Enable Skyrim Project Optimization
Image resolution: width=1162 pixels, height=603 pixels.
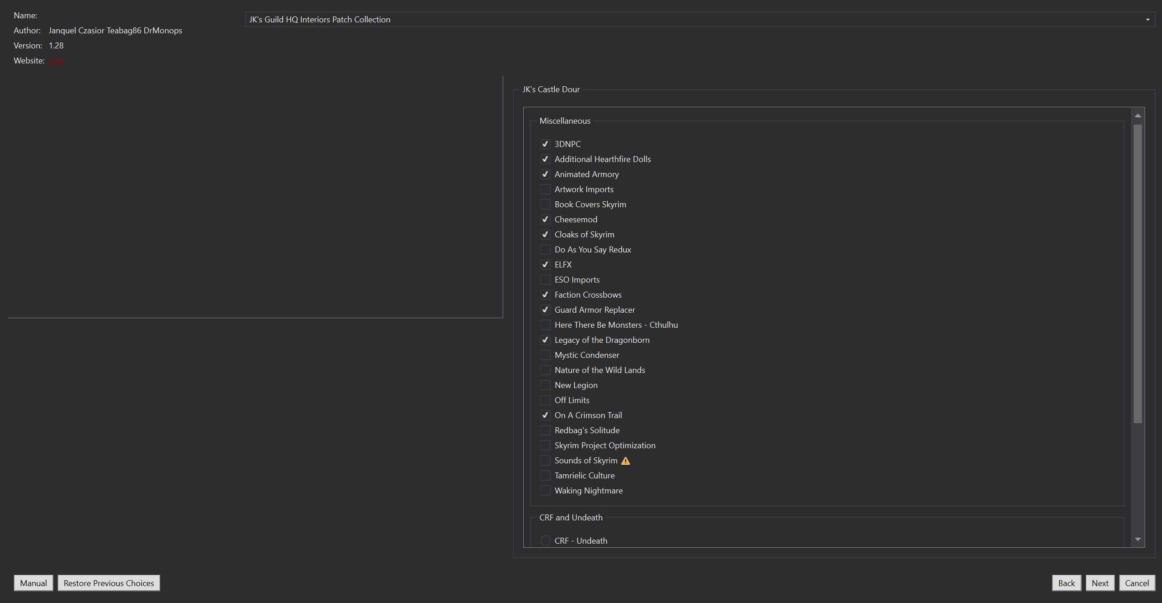pyautogui.click(x=545, y=445)
